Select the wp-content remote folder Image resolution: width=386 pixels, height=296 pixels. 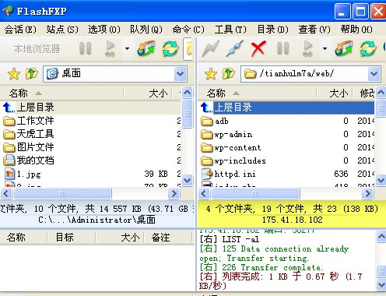pyautogui.click(x=287, y=147)
